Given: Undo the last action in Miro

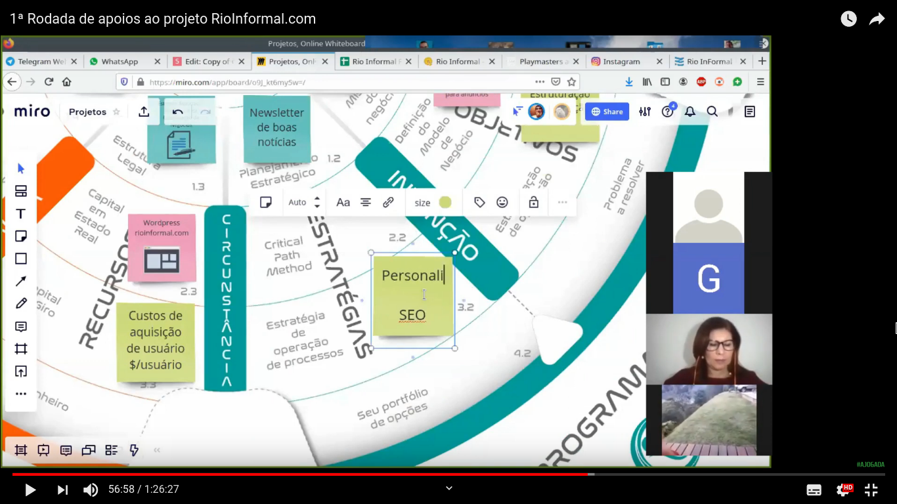Looking at the screenshot, I should coord(177,112).
